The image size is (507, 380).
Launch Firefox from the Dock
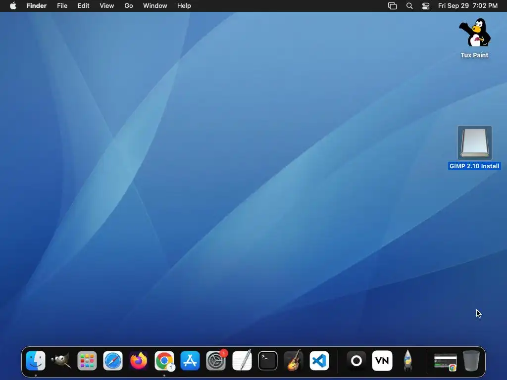139,361
